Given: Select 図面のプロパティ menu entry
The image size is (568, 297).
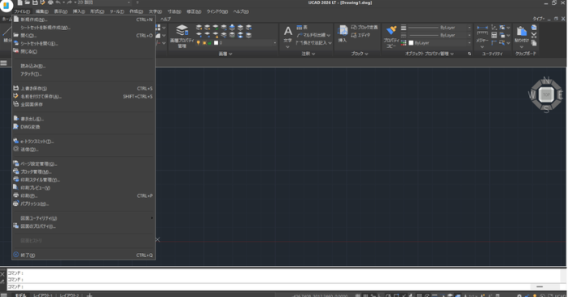Looking at the screenshot, I should 84,226.
